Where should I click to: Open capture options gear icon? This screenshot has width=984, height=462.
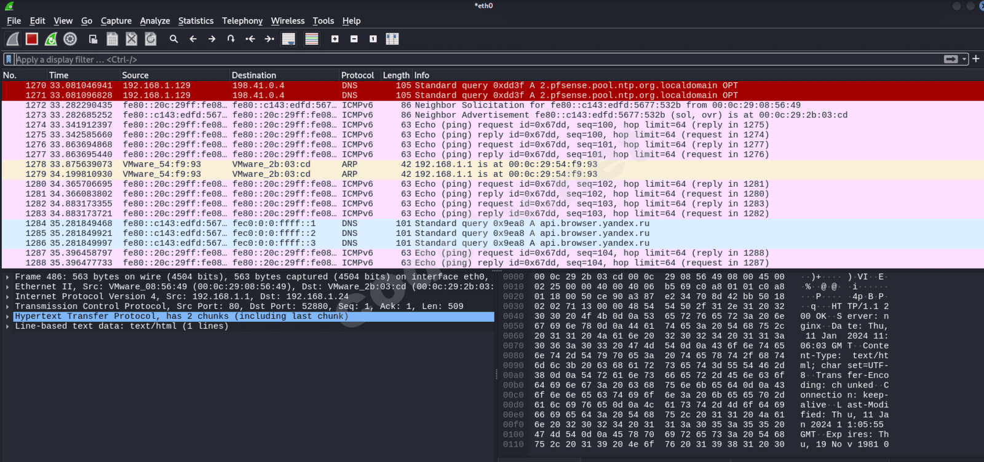70,39
